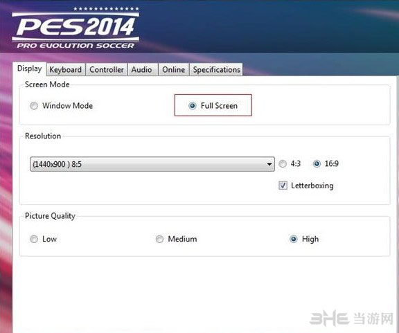This screenshot has height=333, width=399.
Task: Select the Display tab
Action: click(30, 69)
